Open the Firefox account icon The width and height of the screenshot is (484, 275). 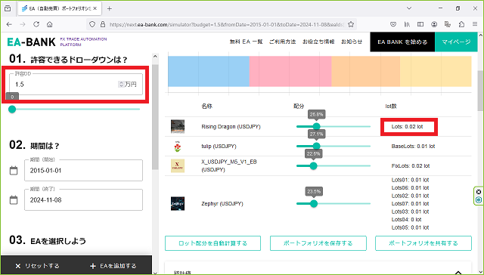(x=434, y=24)
